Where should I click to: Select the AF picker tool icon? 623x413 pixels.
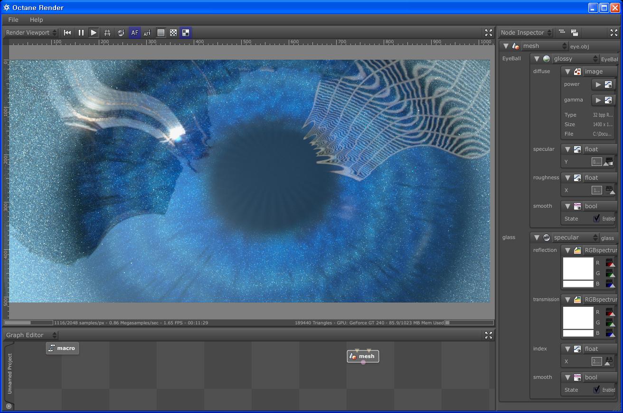tap(147, 33)
